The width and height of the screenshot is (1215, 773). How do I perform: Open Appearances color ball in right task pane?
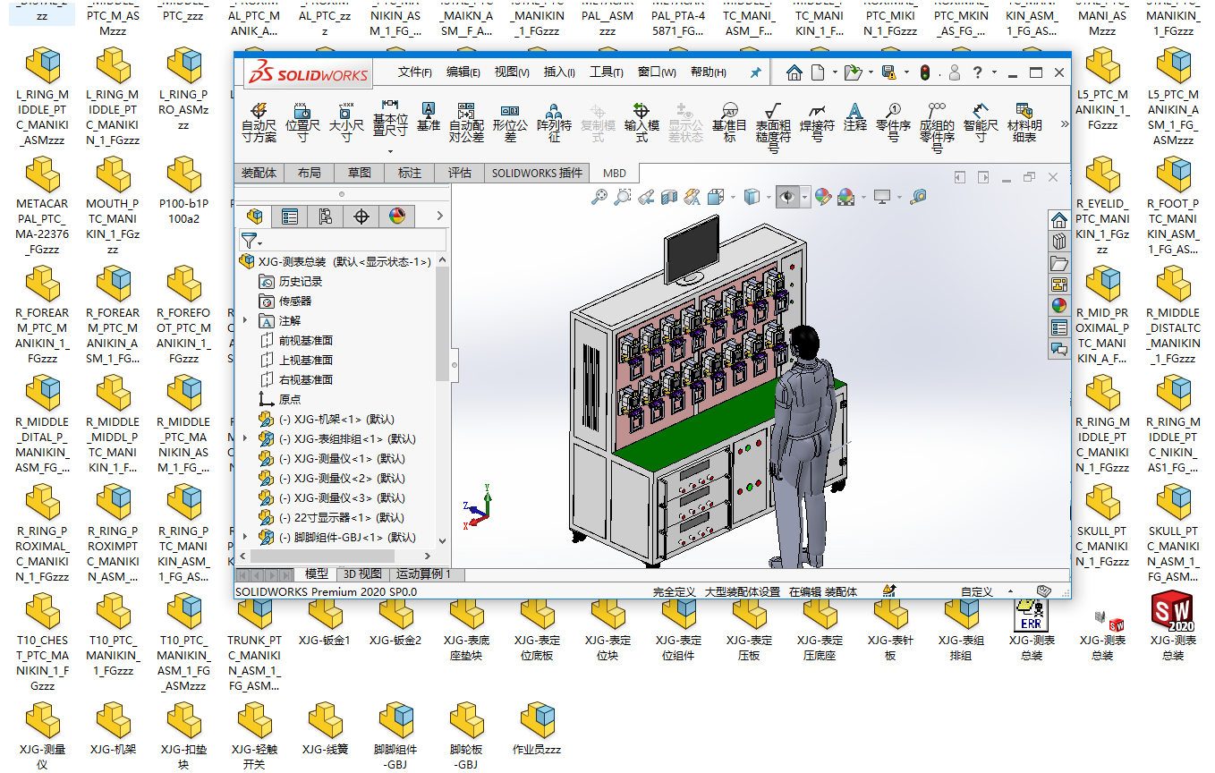coord(1059,305)
